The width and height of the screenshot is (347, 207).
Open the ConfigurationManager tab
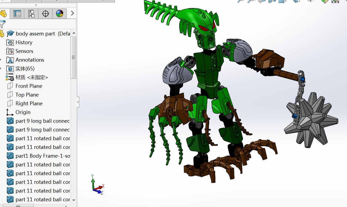[31, 13]
